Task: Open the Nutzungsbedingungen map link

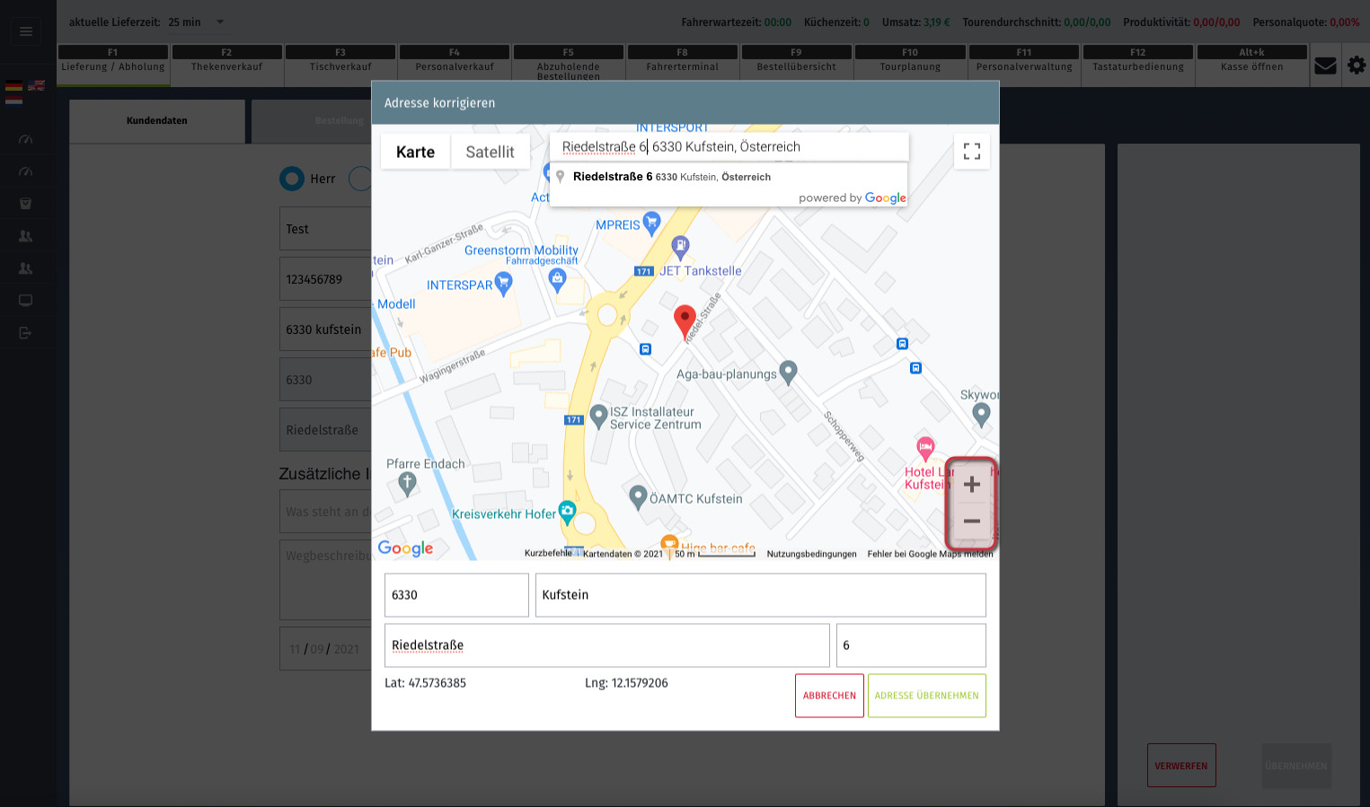Action: [x=811, y=554]
